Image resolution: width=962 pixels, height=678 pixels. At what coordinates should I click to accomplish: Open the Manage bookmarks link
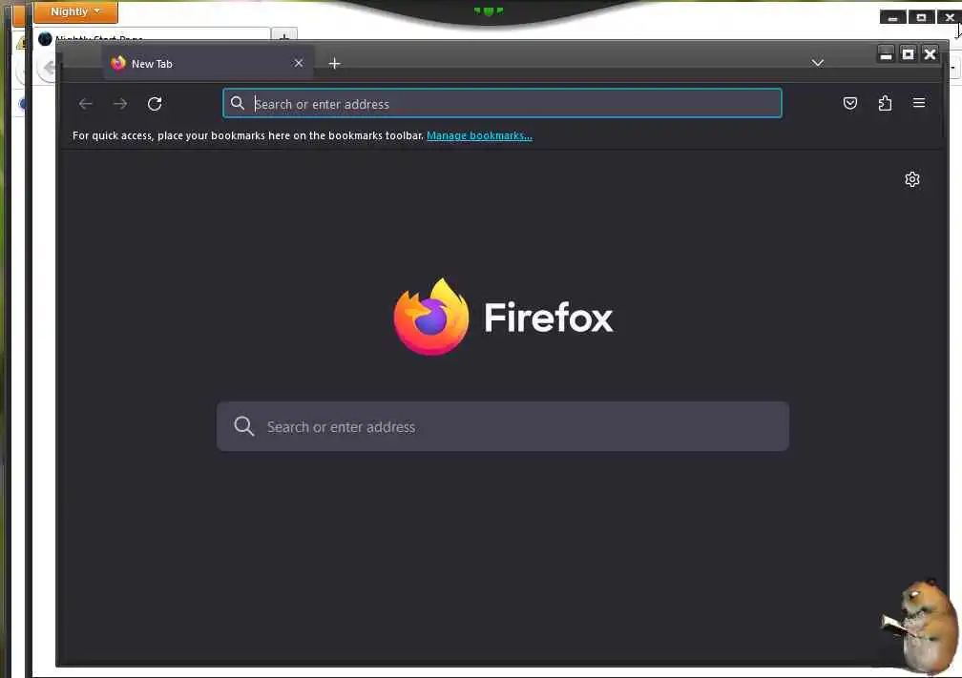coord(479,135)
